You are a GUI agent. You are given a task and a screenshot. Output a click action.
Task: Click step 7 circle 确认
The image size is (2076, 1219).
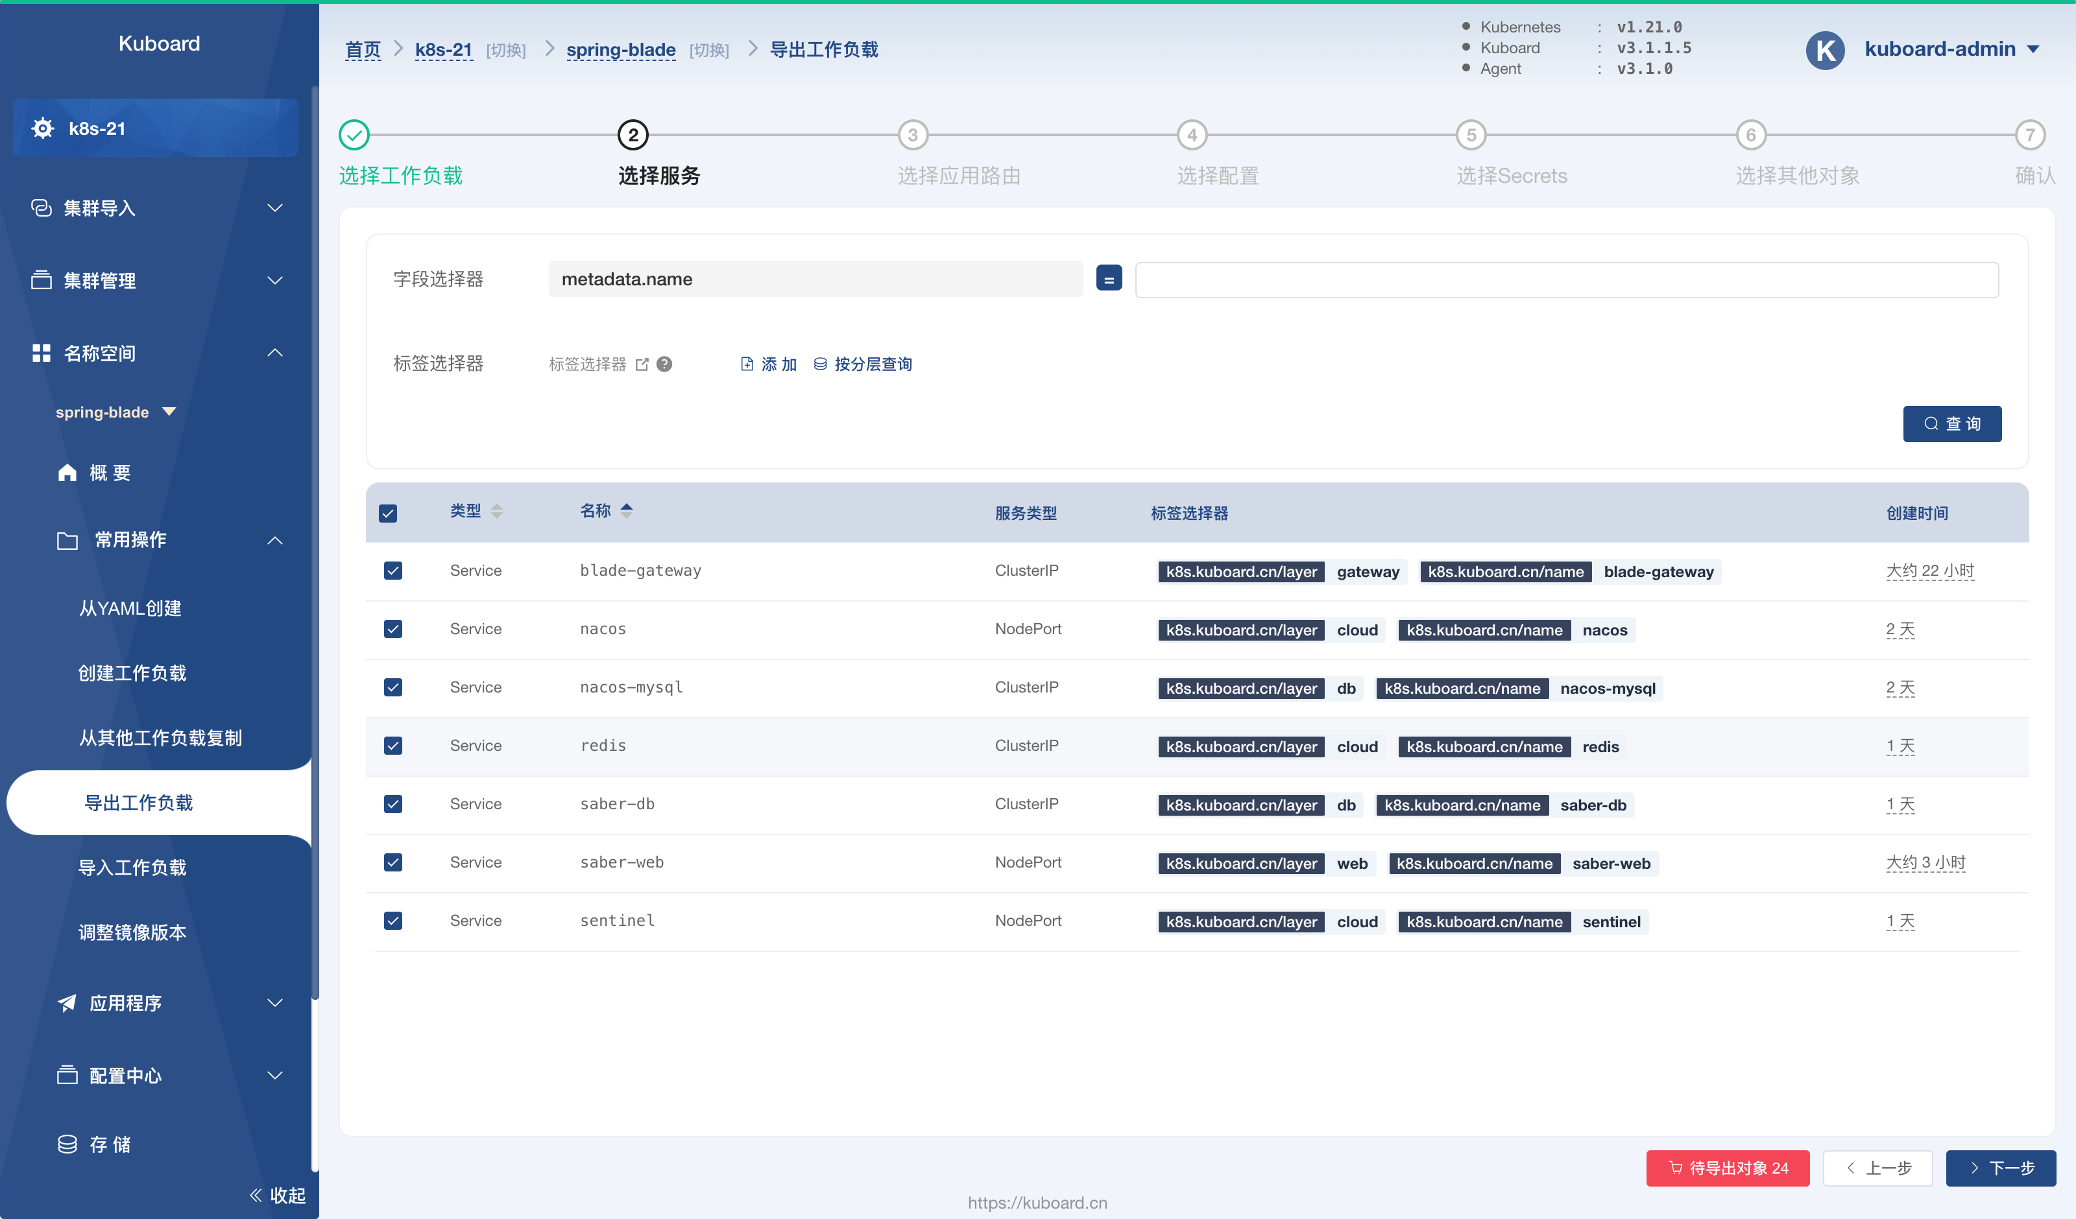coord(2031,135)
